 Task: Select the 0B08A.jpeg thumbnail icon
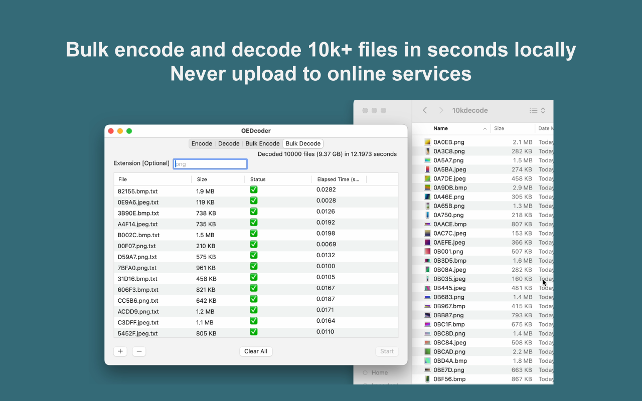tap(428, 270)
